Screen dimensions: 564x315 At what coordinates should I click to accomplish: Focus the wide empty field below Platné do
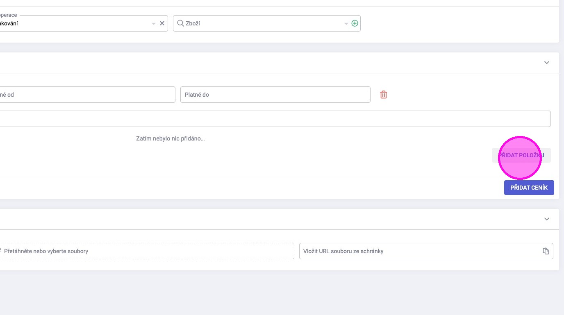[x=275, y=119]
